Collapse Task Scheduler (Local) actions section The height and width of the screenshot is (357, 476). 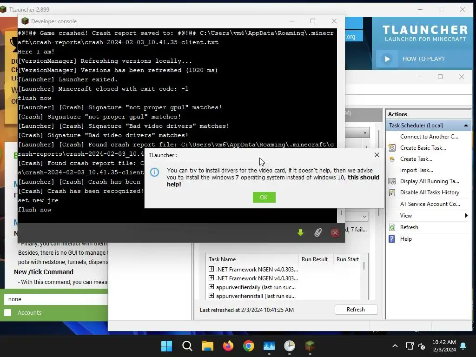(x=466, y=126)
